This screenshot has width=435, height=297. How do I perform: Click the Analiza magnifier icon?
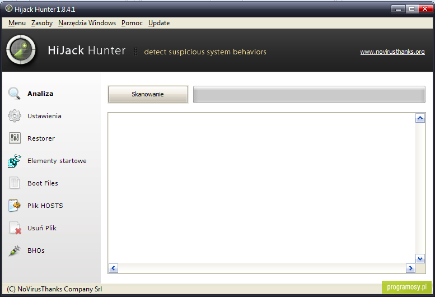pos(14,93)
